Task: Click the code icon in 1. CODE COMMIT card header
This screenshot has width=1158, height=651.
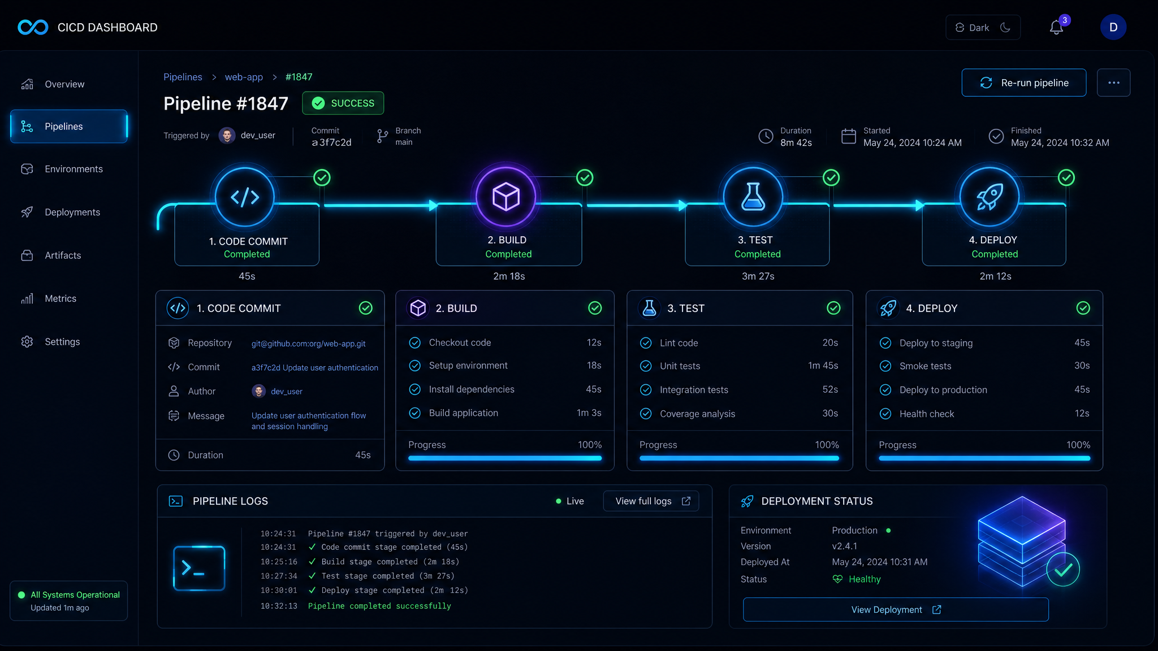Action: (178, 308)
